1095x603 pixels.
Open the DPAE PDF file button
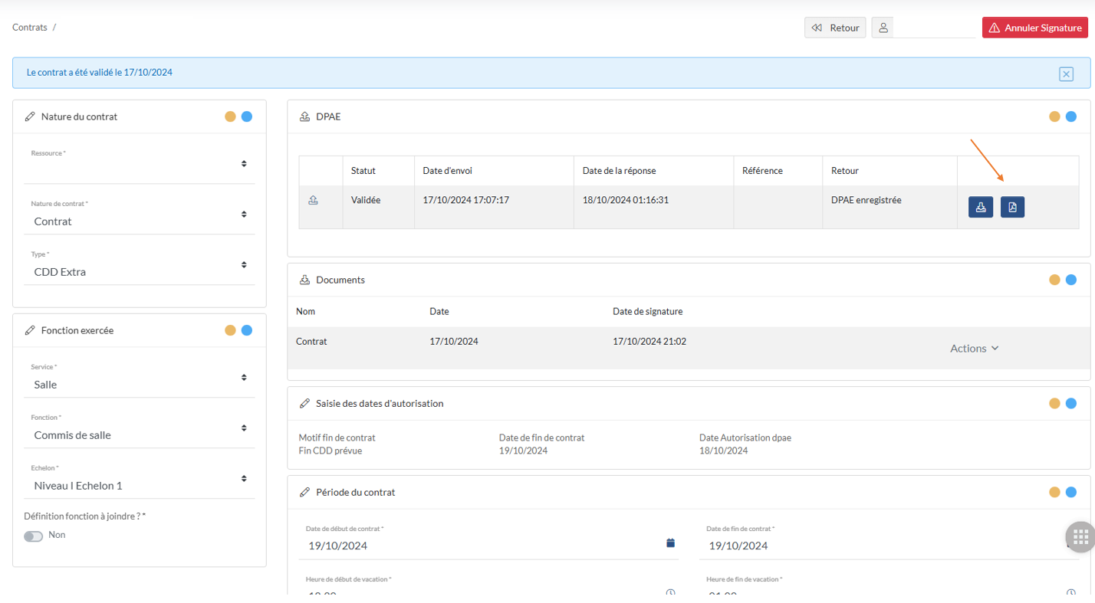(1012, 207)
